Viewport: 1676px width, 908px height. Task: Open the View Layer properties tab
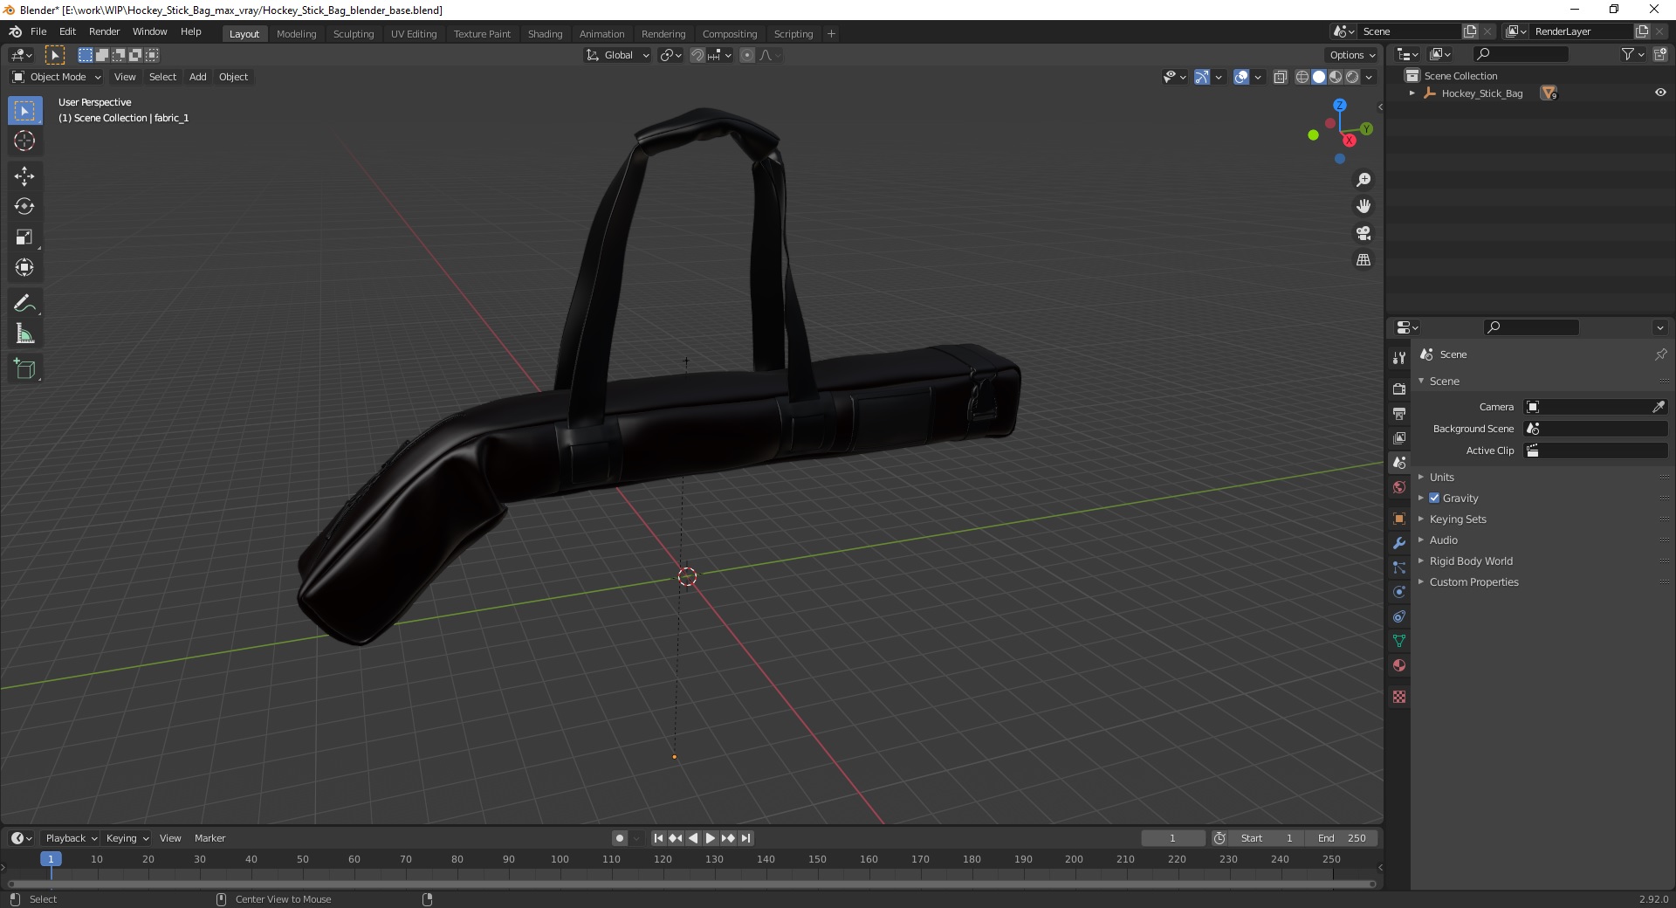coord(1399,437)
